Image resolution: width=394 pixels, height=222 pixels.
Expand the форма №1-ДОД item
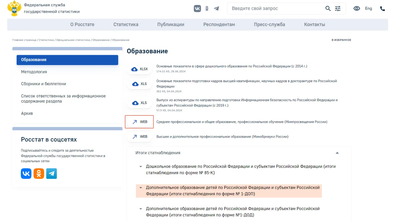(141, 209)
